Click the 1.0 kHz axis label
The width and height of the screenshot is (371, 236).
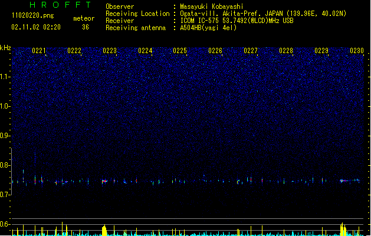point(5,106)
